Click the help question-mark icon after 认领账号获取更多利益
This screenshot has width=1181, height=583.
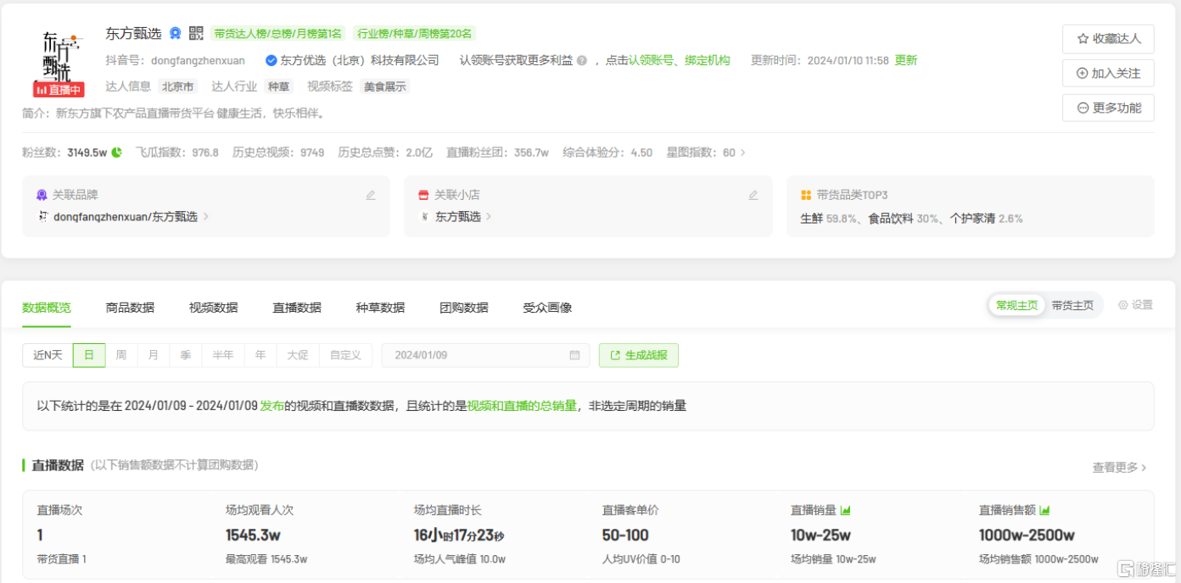[x=581, y=60]
